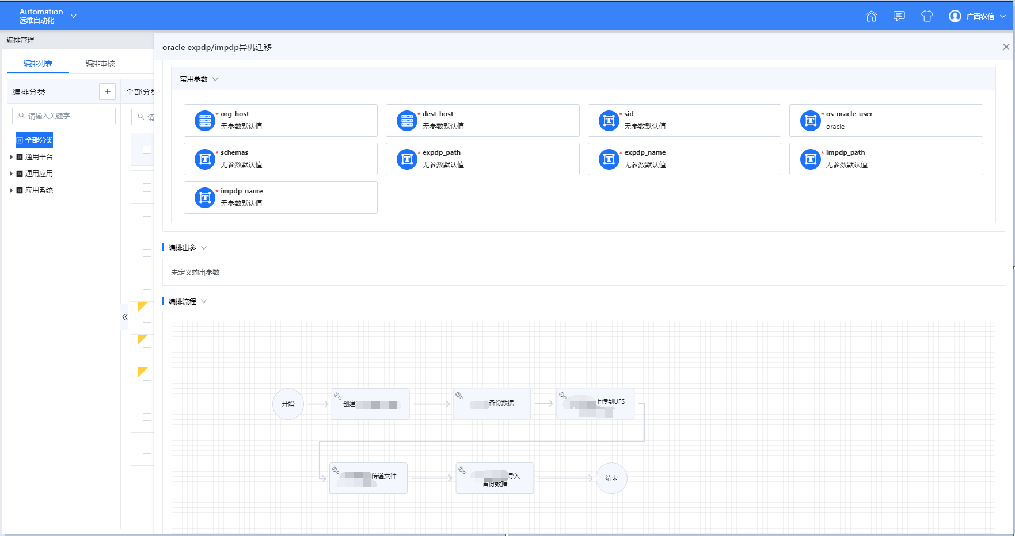Click the search magnifier in category filter
Viewport: 1015px width, 536px height.
[x=22, y=116]
